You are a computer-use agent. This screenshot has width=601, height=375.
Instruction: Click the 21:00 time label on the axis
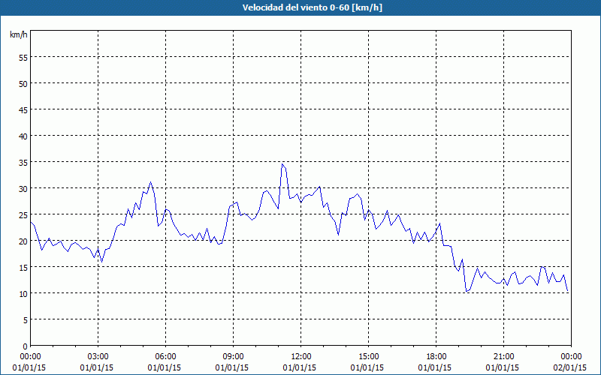click(503, 357)
